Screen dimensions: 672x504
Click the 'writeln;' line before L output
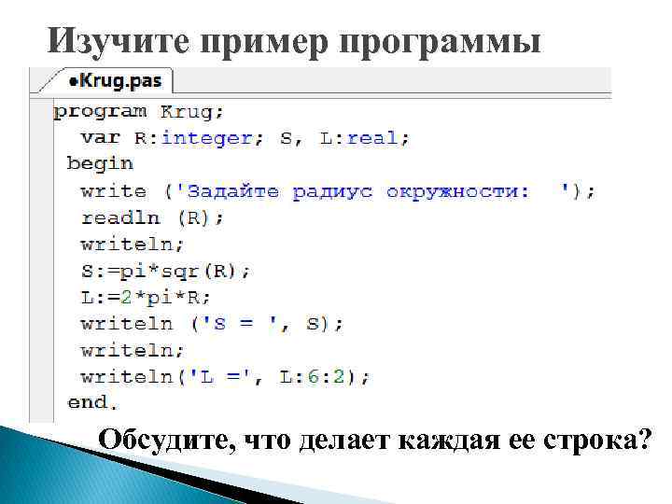[132, 351]
